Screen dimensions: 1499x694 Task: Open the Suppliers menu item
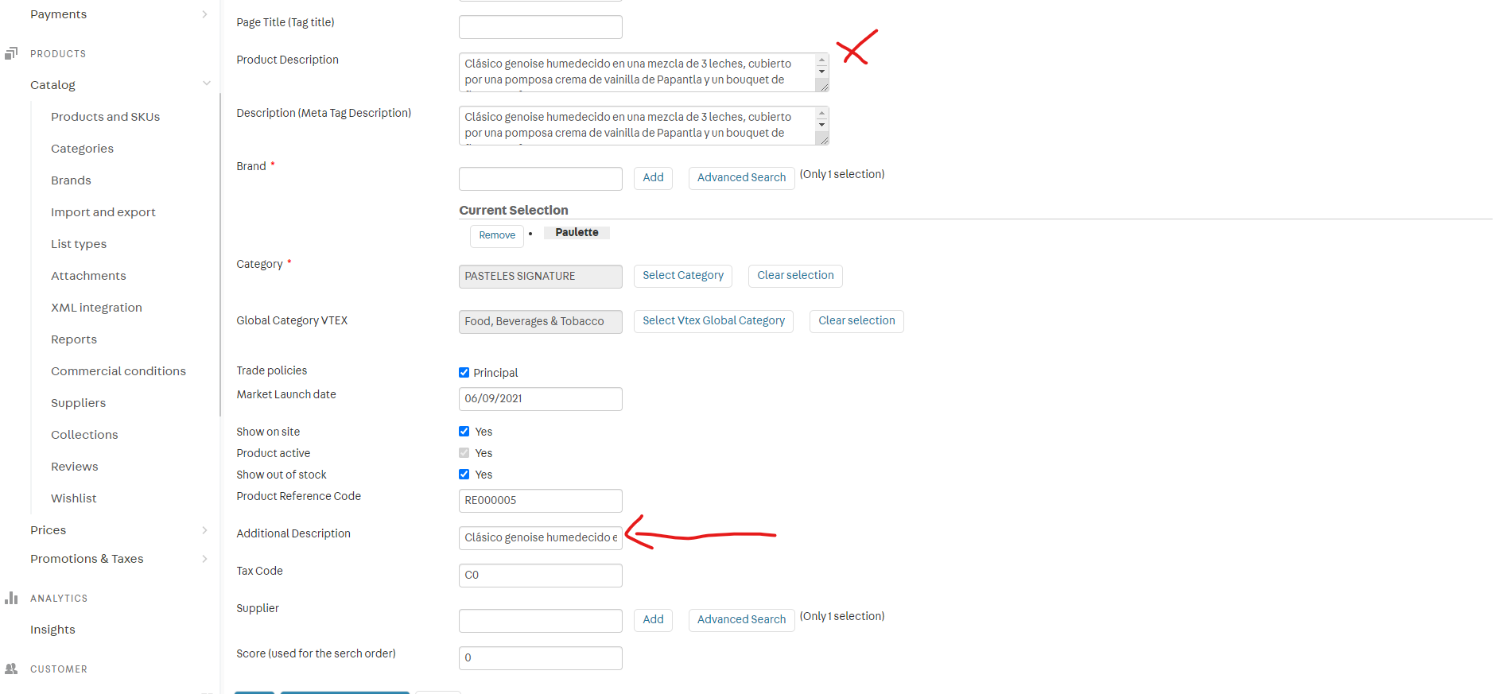coord(78,402)
